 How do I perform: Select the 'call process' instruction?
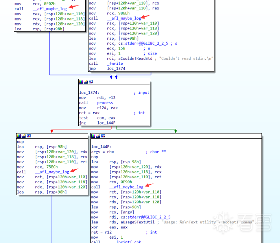(x=96, y=103)
